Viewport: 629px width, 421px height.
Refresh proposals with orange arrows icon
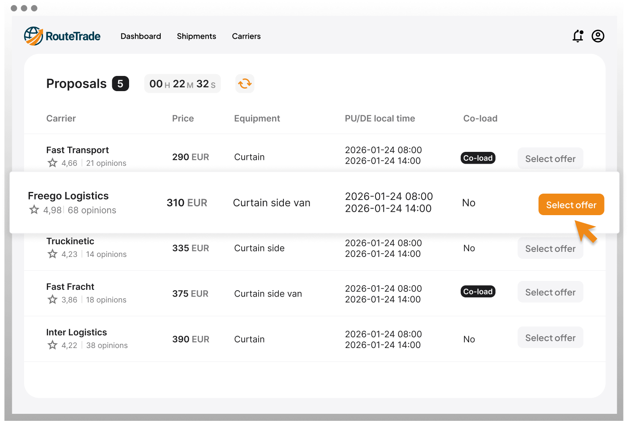(x=245, y=84)
